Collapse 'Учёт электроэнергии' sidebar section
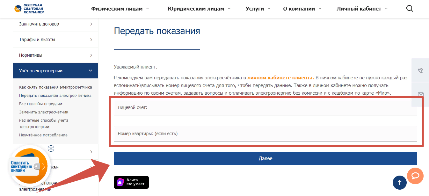 click(x=55, y=71)
